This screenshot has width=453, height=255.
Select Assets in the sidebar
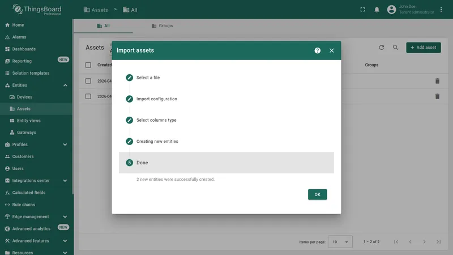[x=36, y=109]
